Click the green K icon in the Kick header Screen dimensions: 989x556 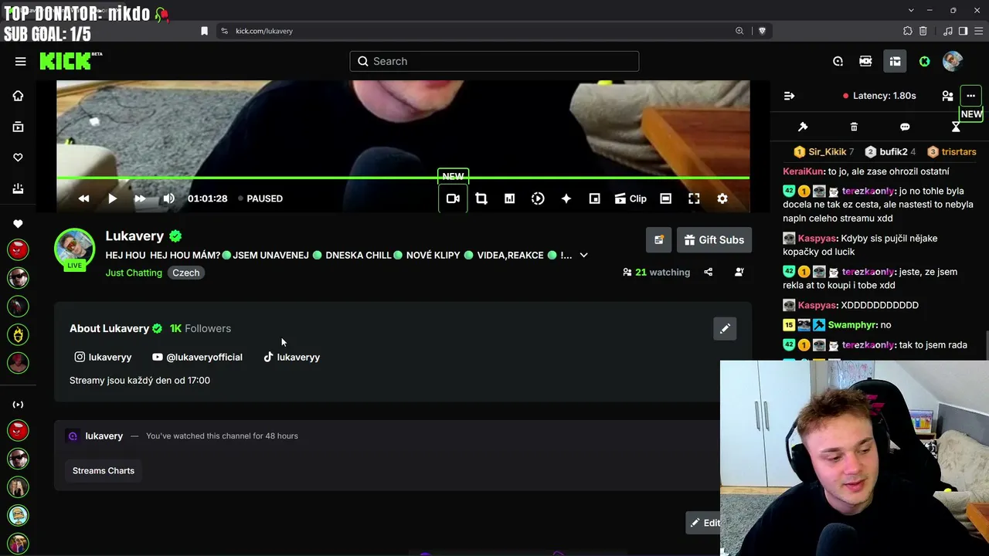tap(924, 61)
